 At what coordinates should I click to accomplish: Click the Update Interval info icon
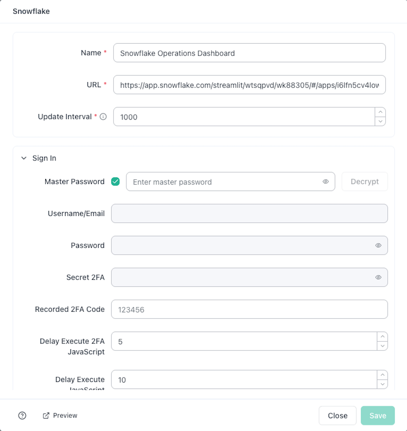pos(103,117)
